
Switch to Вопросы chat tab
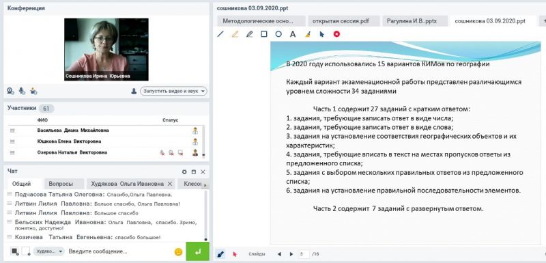[x=61, y=184]
